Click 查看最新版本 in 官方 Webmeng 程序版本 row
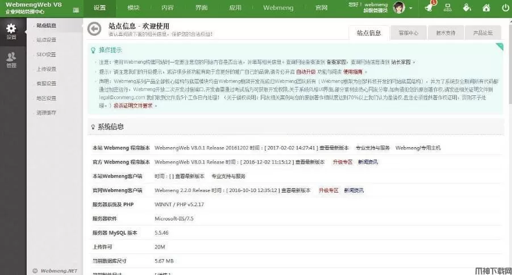The width and height of the screenshot is (512, 275). coord(310,162)
